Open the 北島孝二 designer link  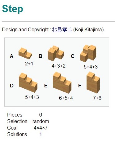tap(62, 29)
